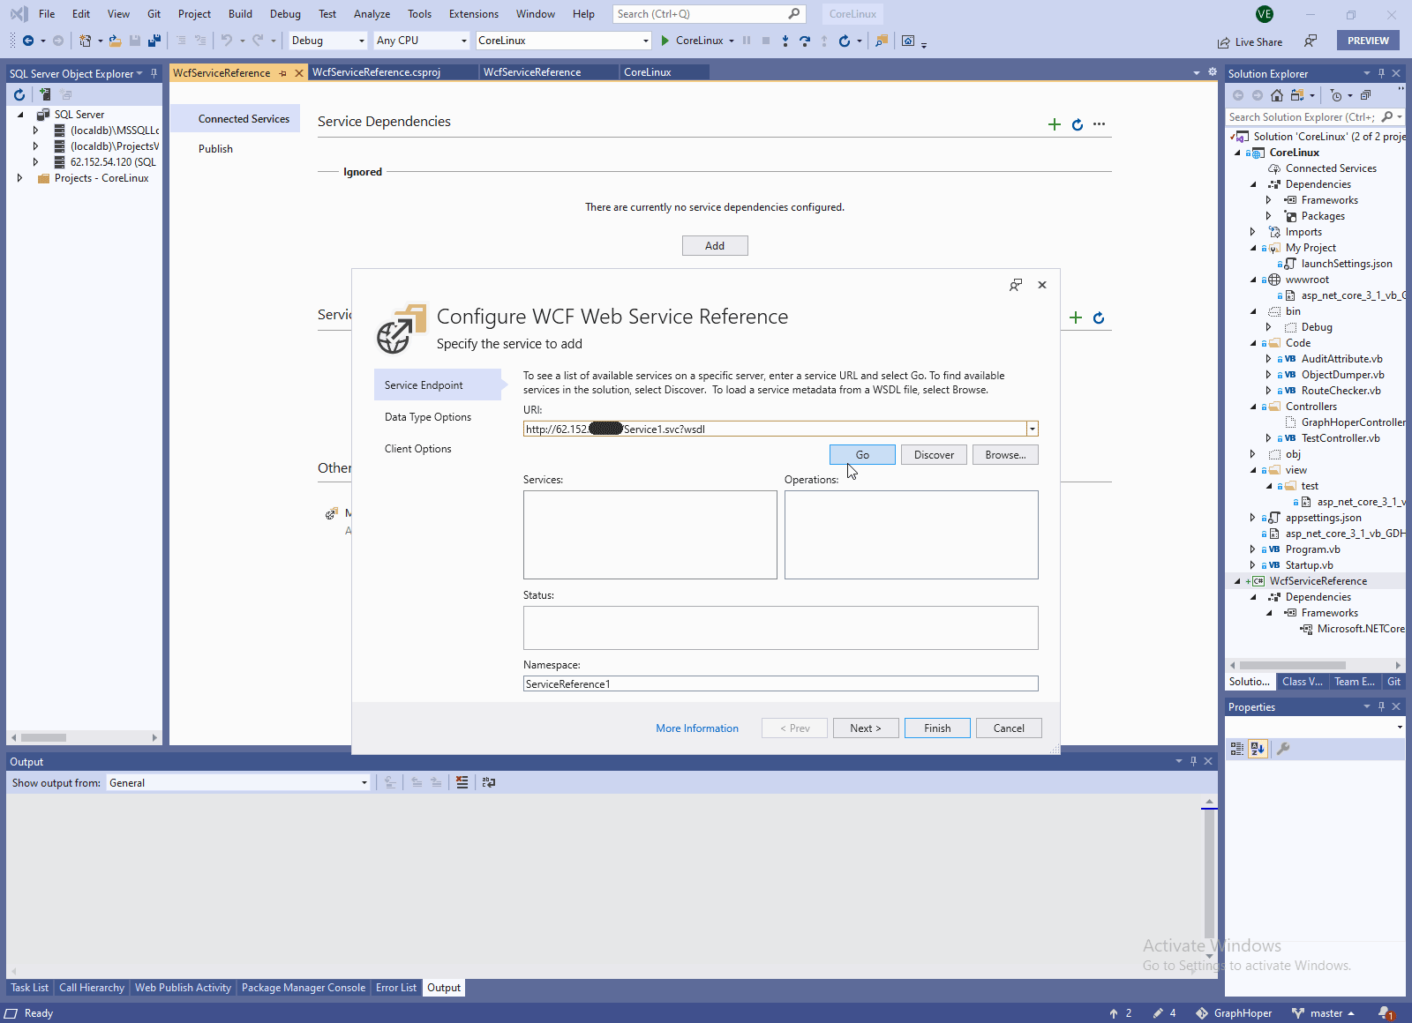Click the Browse... button
The image size is (1412, 1023).
(1005, 455)
